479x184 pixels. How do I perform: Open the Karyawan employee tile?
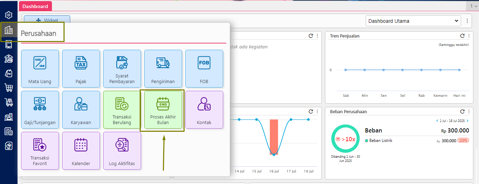tap(81, 109)
